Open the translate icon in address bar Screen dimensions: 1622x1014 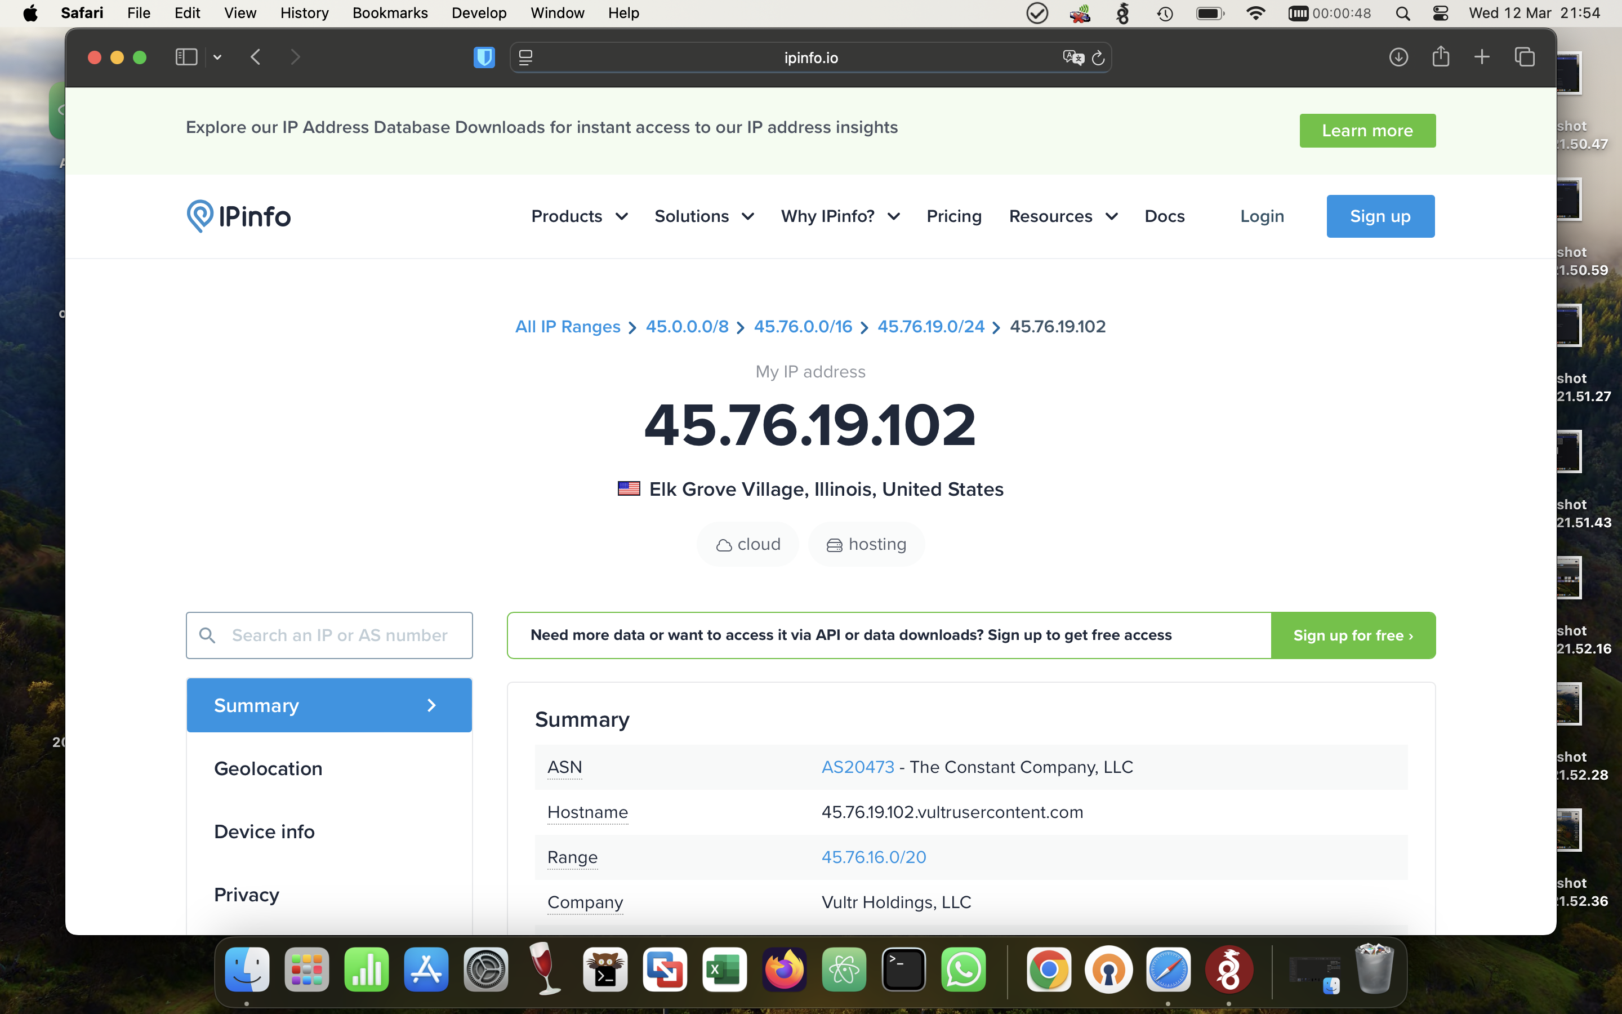1073,57
